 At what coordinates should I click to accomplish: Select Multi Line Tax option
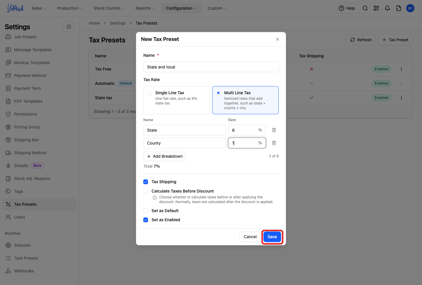click(245, 100)
